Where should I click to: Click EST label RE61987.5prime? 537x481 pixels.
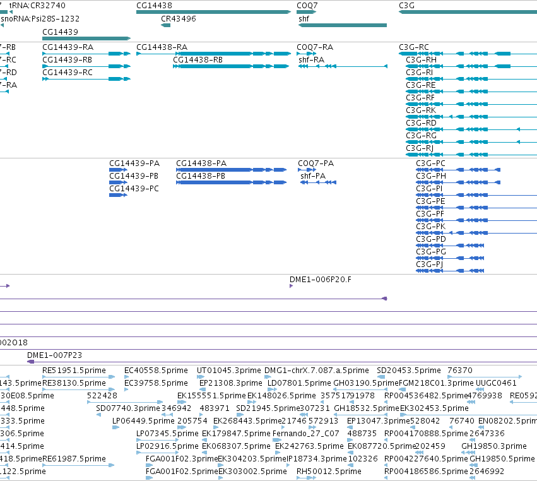[x=74, y=458]
